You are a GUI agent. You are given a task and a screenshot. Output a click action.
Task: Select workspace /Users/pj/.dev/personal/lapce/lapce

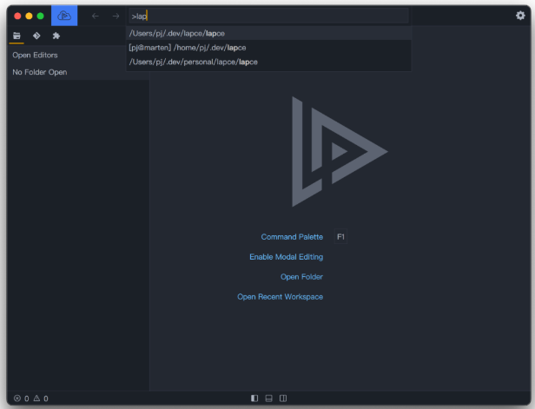[268, 62]
